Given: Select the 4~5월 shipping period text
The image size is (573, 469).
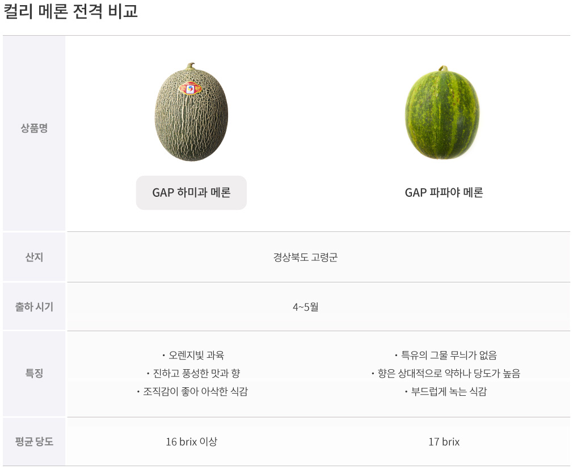Looking at the screenshot, I should [305, 307].
